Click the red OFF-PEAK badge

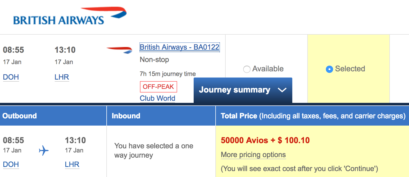coord(158,87)
